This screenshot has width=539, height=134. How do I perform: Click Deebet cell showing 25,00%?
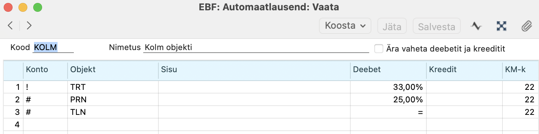(x=388, y=99)
